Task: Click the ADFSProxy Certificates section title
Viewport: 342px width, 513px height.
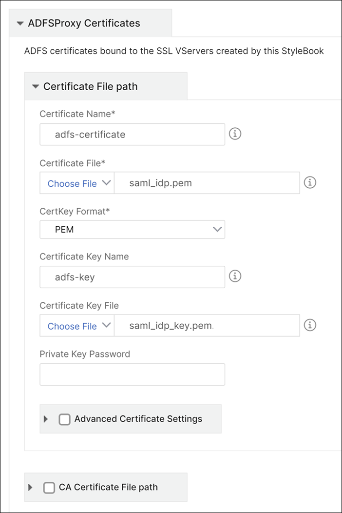Action: tap(84, 23)
